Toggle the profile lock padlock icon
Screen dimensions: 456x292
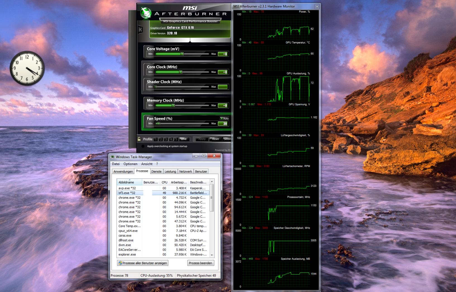point(139,139)
